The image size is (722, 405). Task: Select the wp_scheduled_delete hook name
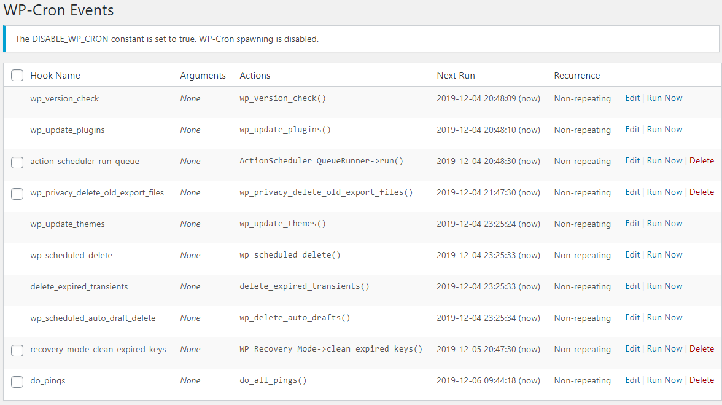(x=71, y=255)
